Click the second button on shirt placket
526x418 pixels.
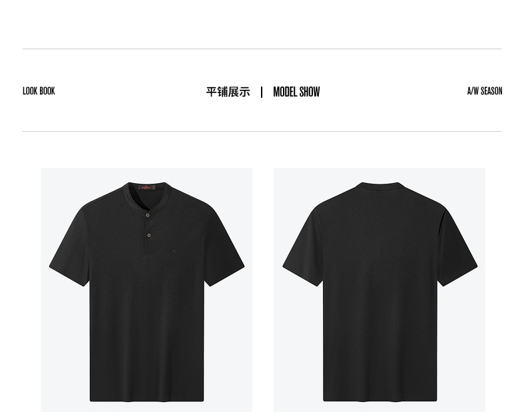[149, 235]
